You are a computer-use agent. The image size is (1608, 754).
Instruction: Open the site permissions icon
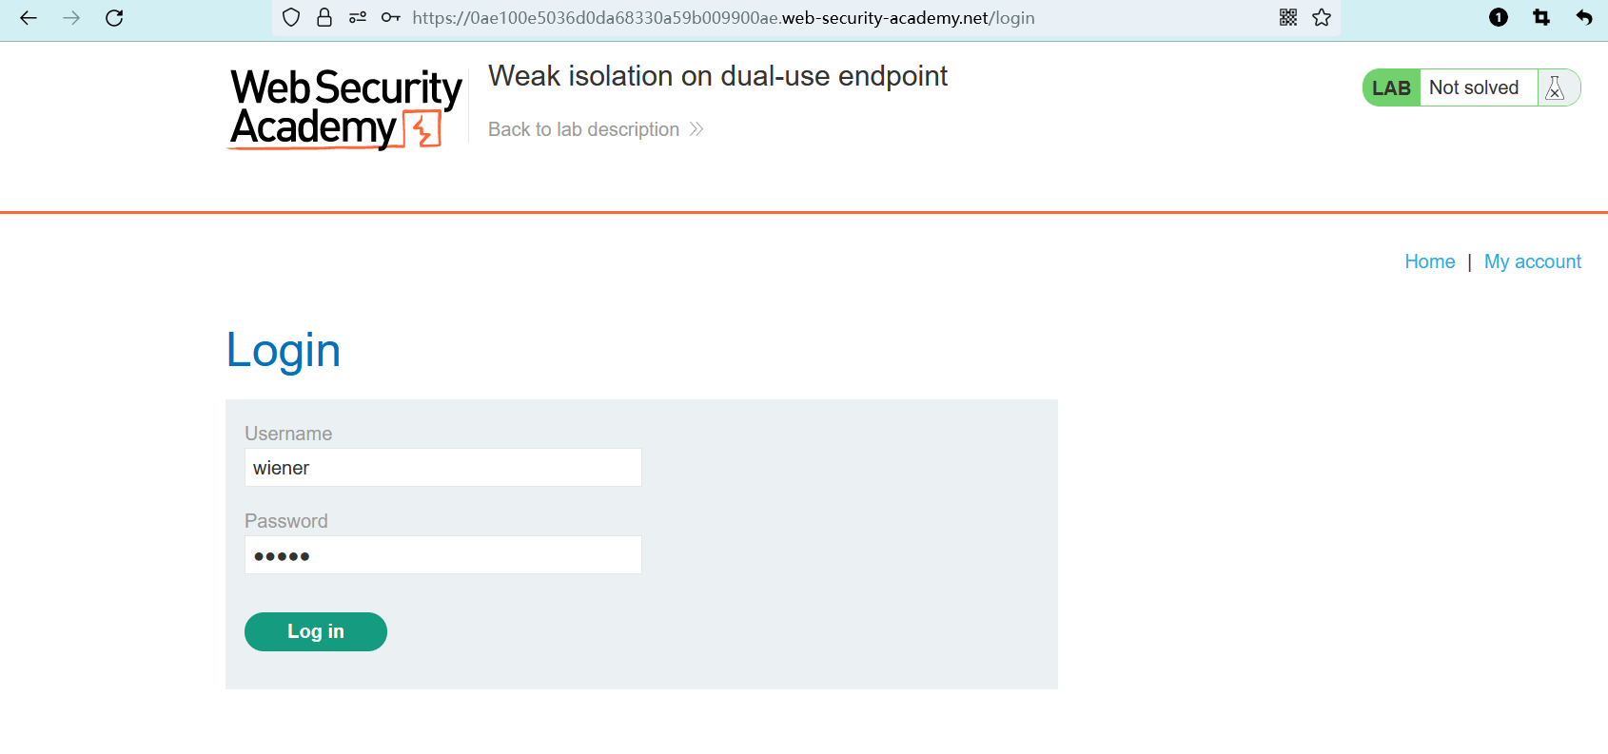pyautogui.click(x=358, y=18)
